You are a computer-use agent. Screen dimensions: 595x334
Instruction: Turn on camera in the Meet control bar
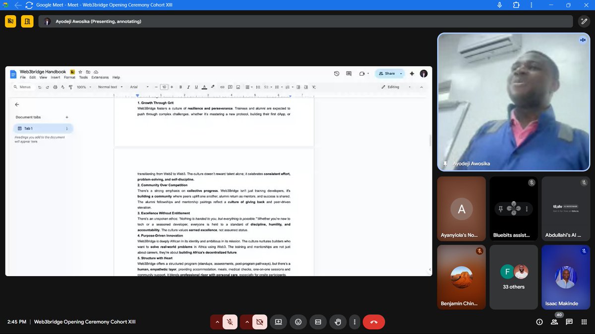[259, 322]
